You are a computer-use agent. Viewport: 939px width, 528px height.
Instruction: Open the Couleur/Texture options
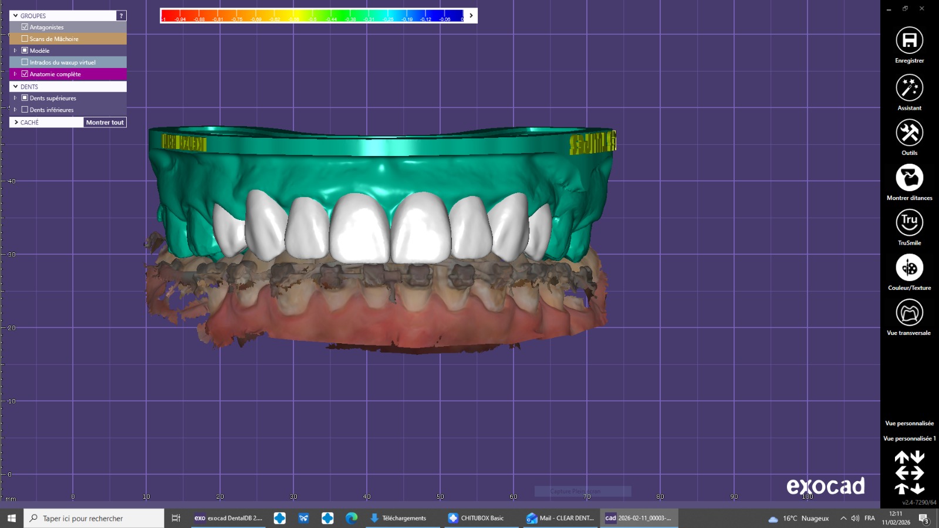909,268
